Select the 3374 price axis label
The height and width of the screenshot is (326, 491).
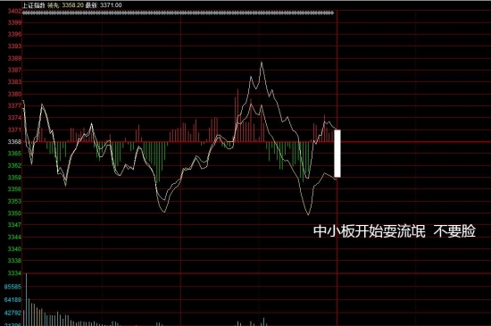pos(14,118)
